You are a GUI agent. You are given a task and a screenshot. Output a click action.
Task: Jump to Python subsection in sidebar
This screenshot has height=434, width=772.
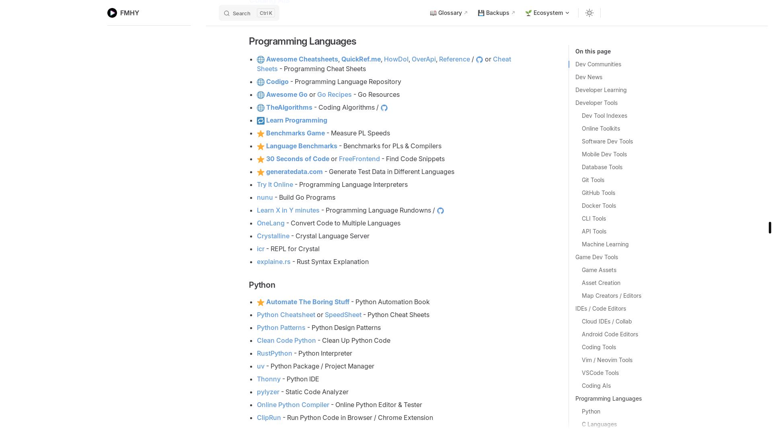pyautogui.click(x=591, y=411)
